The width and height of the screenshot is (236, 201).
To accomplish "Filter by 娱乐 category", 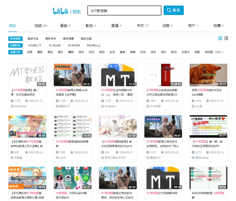I will pyautogui.click(x=164, y=52).
